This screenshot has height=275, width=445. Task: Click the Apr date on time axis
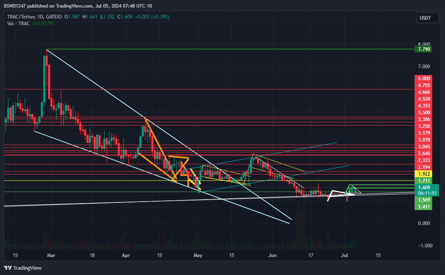(x=126, y=255)
